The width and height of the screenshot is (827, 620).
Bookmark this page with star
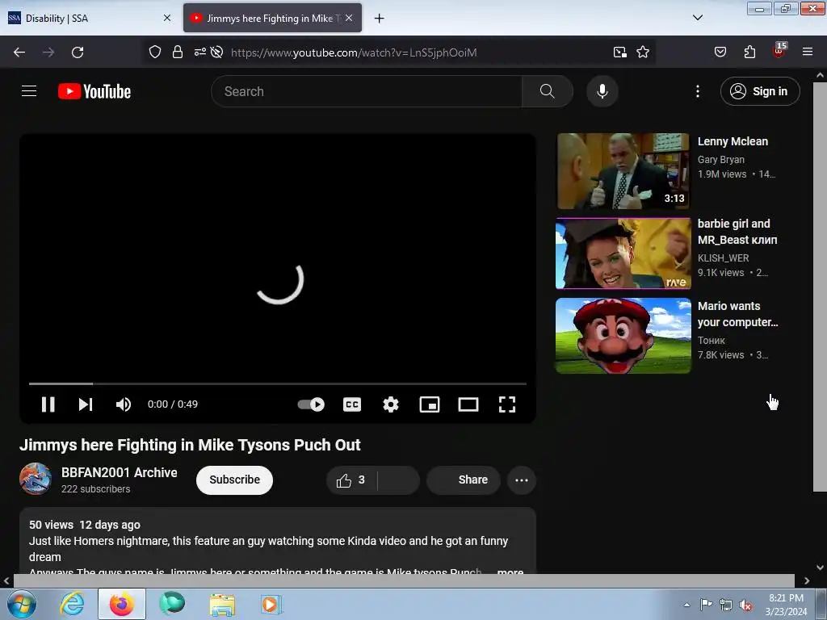coord(642,52)
